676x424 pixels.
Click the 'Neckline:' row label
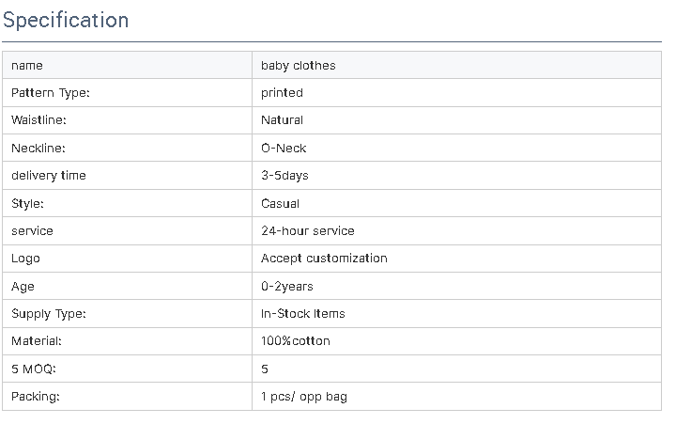tap(38, 149)
